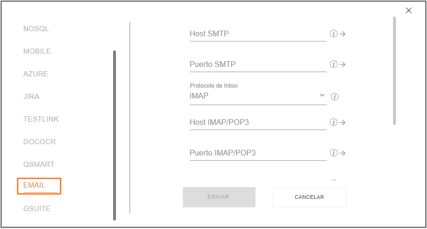Click the form's vertical scrollbar

394,71
